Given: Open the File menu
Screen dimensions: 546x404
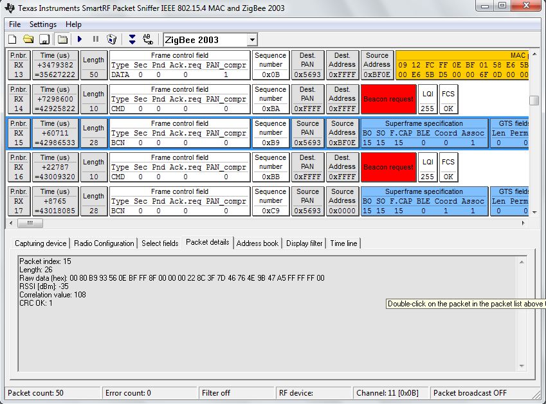Looking at the screenshot, I should pyautogui.click(x=15, y=24).
